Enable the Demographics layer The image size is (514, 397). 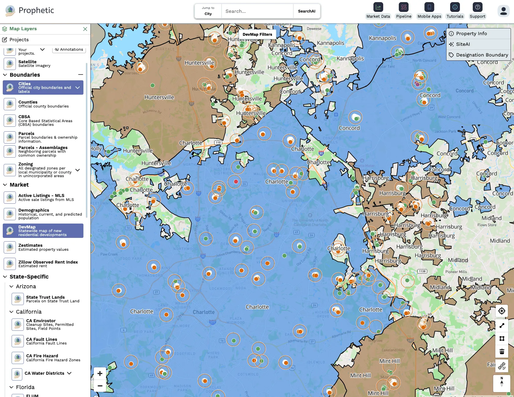(x=43, y=214)
